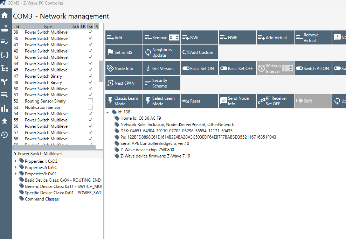Open the curly braces icon in sidebar
The width and height of the screenshot is (346, 239).
pos(5,55)
